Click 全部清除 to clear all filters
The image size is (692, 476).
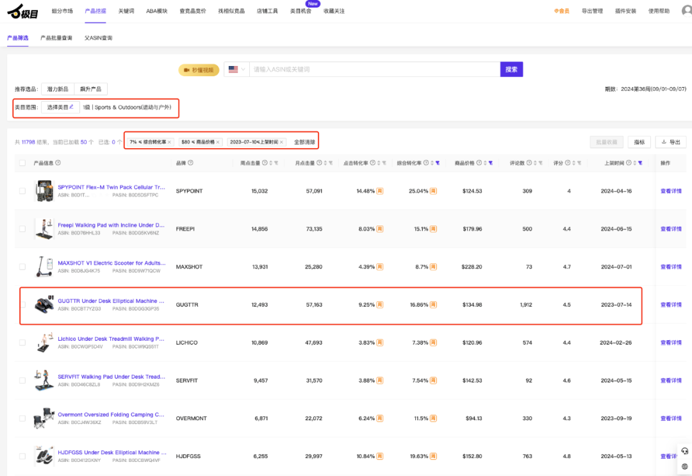click(x=304, y=142)
